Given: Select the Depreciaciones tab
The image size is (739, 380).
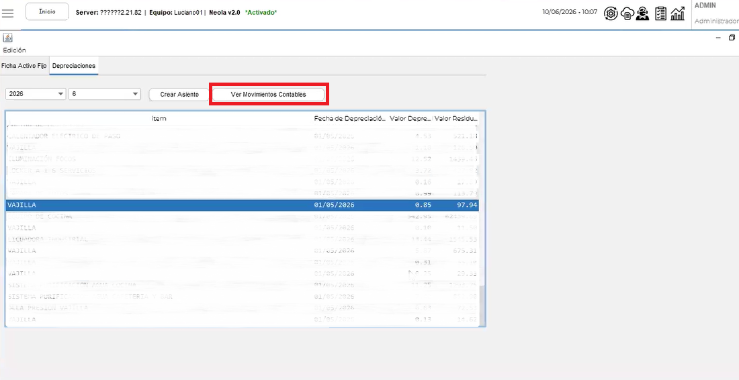Looking at the screenshot, I should coord(73,66).
